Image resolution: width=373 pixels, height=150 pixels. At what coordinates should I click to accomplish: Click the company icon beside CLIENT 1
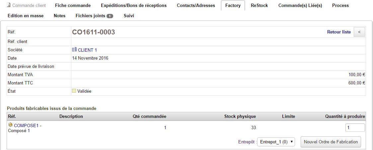tap(74, 50)
